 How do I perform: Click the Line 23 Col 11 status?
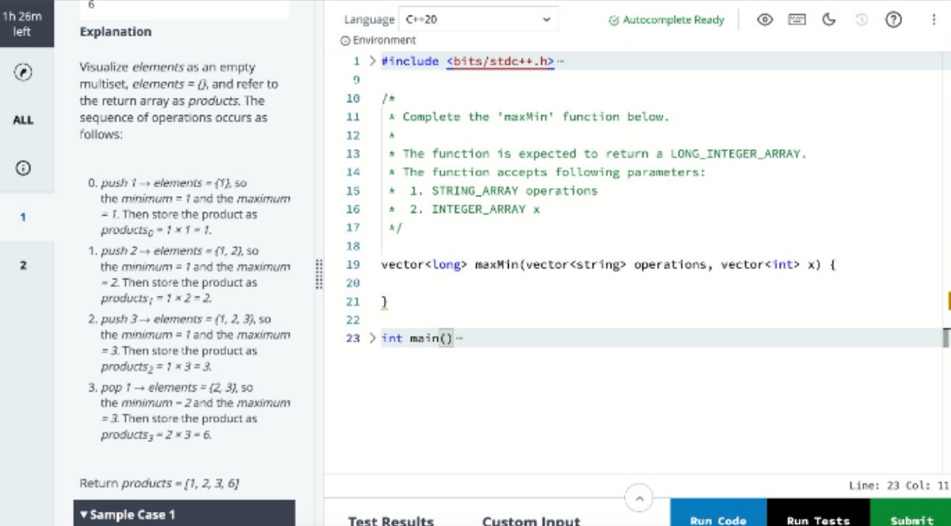900,485
